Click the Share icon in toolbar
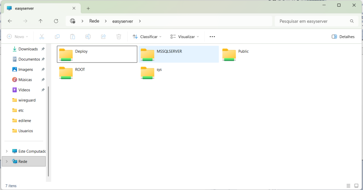The image size is (363, 190). [x=104, y=37]
